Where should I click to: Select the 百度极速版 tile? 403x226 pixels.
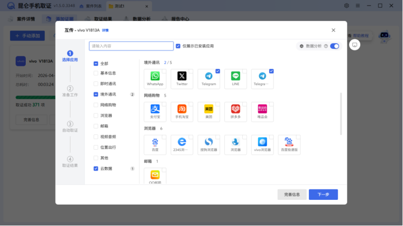coord(289,145)
